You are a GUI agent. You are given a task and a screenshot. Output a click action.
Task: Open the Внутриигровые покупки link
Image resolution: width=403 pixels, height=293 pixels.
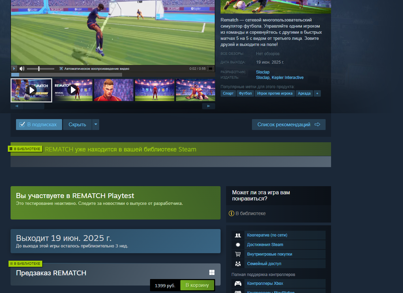269,254
